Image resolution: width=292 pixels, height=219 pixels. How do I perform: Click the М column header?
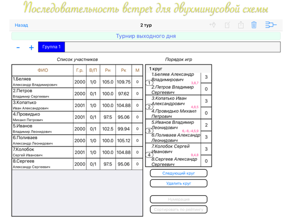pos(137,70)
